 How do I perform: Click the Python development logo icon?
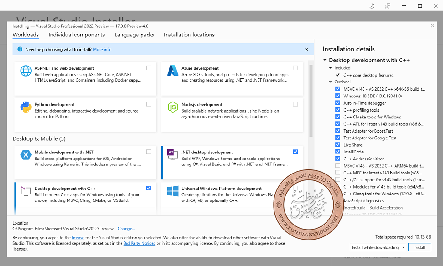coord(26,107)
